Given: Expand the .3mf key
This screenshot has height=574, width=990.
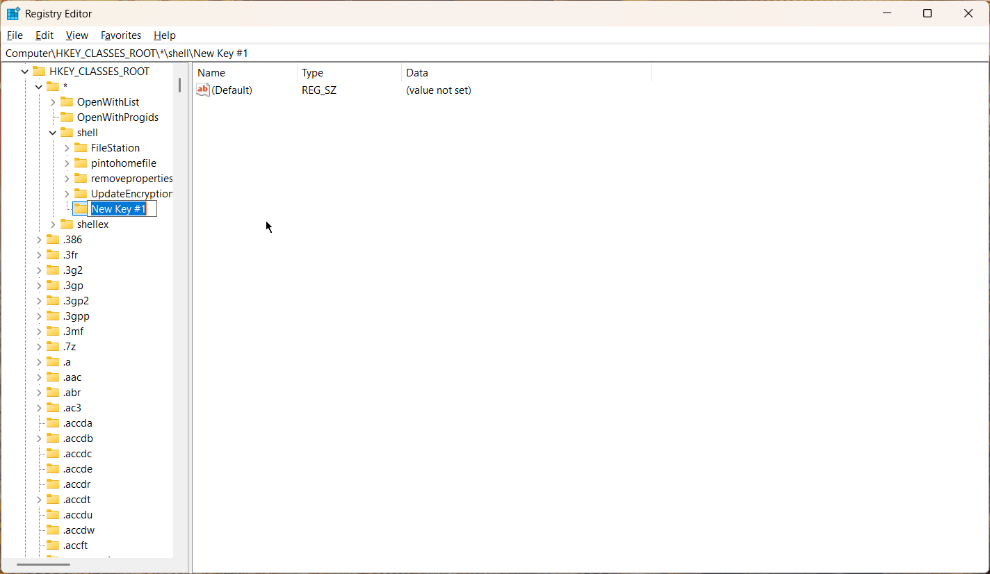Looking at the screenshot, I should pos(39,331).
